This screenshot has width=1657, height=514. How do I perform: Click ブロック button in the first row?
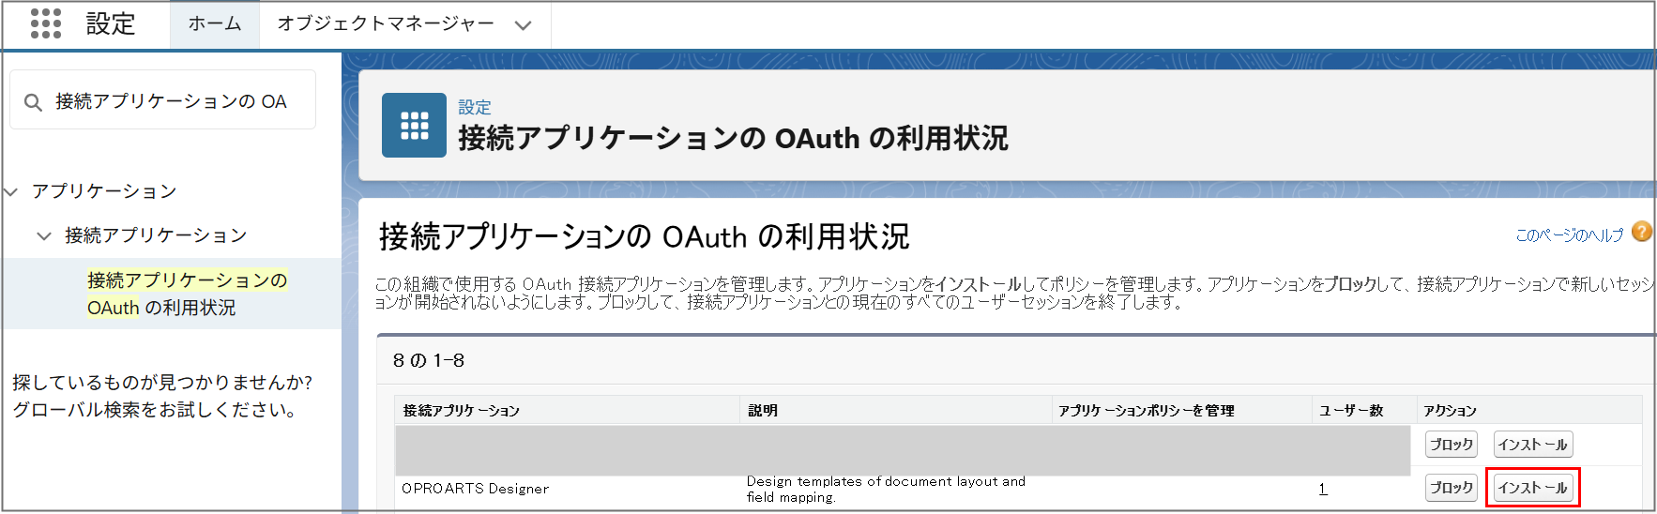coord(1451,445)
